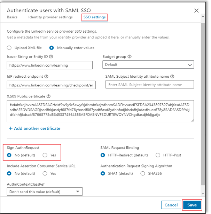Click the dialog vertical scrollbar thumb
This screenshot has width=211, height=214.
[203, 104]
